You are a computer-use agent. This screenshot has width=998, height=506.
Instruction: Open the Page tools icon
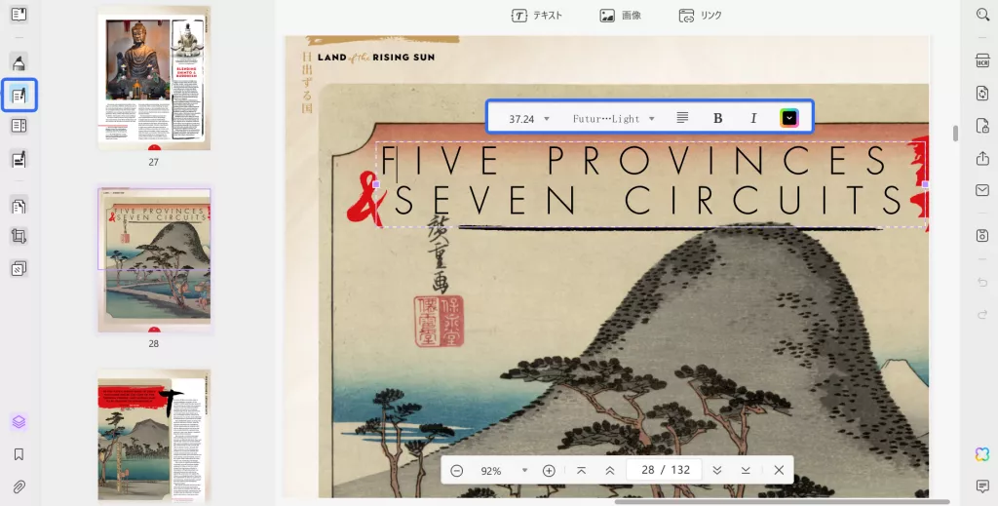19,206
